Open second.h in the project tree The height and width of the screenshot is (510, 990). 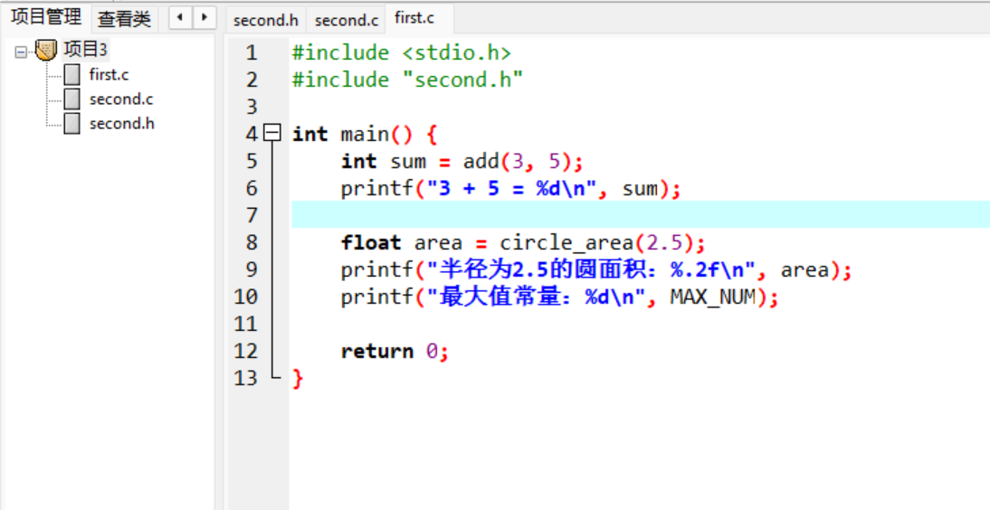coord(122,124)
